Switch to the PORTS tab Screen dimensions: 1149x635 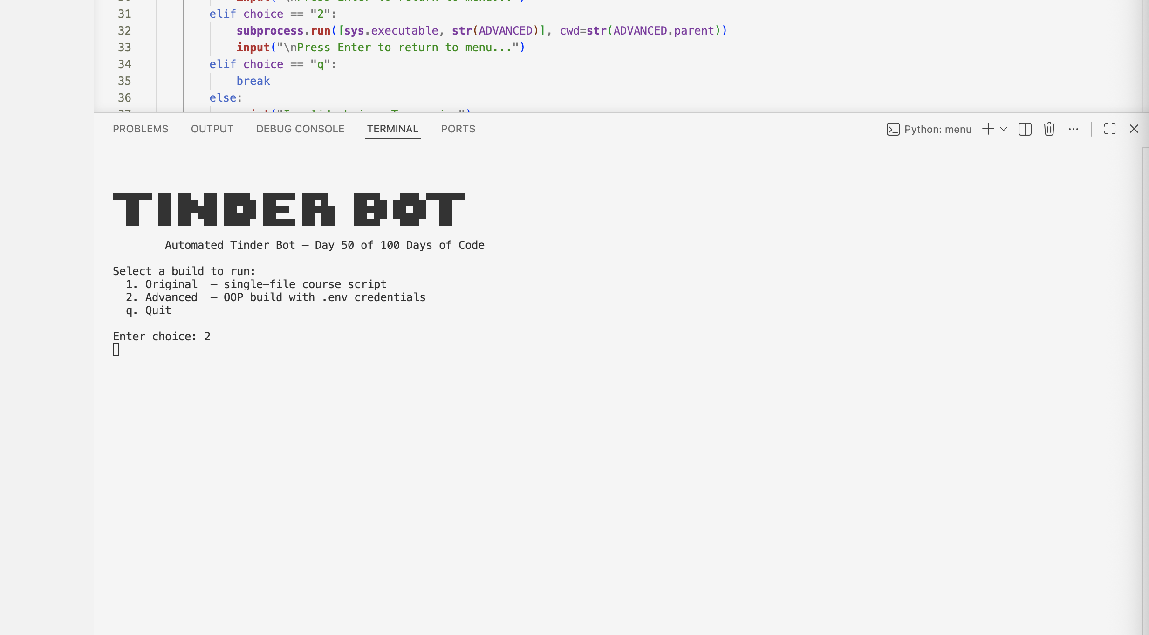(458, 129)
